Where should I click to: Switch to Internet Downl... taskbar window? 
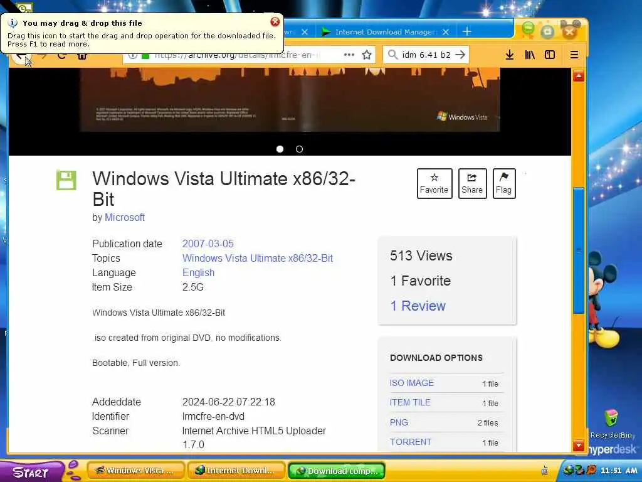coord(236,471)
